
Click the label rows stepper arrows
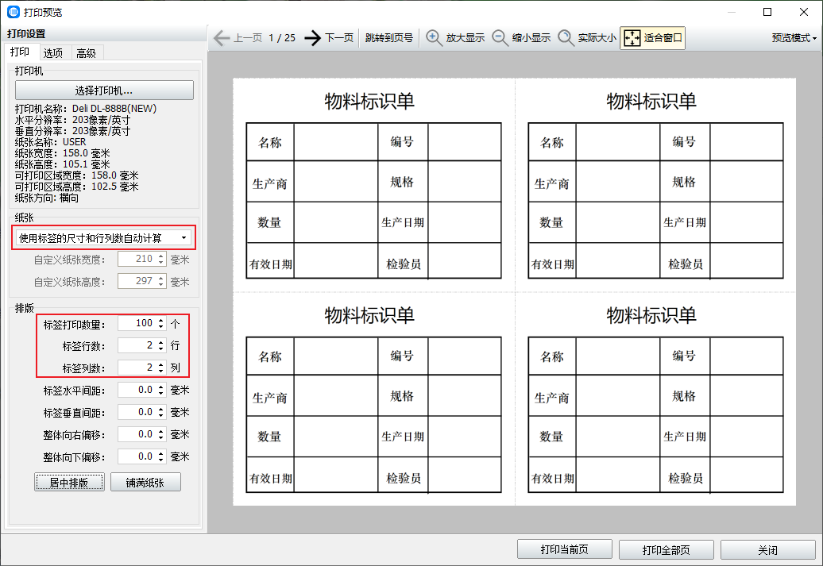pos(161,345)
